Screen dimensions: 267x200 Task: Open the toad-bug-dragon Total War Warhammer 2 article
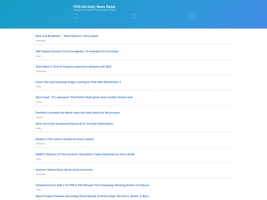click(x=78, y=82)
